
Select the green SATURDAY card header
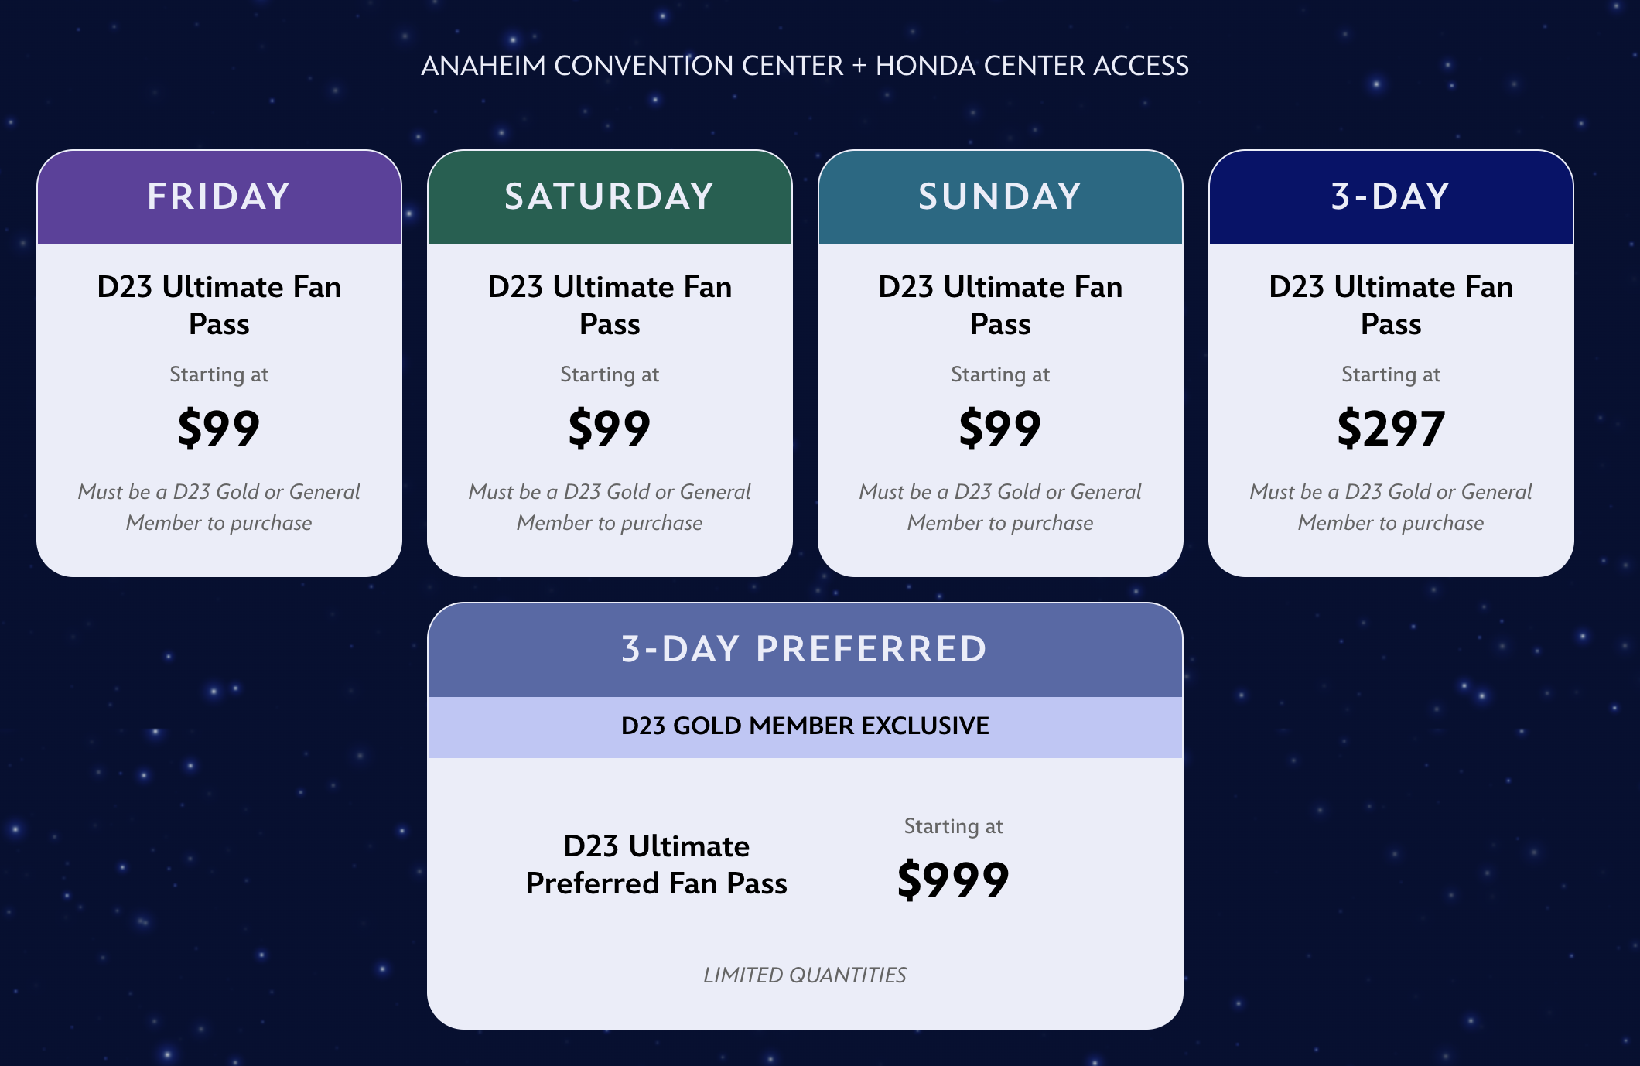[x=610, y=196]
